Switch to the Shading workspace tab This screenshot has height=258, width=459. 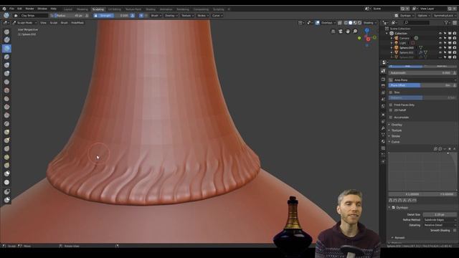point(151,9)
